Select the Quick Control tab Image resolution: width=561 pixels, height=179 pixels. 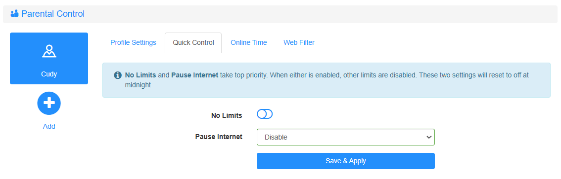point(193,42)
